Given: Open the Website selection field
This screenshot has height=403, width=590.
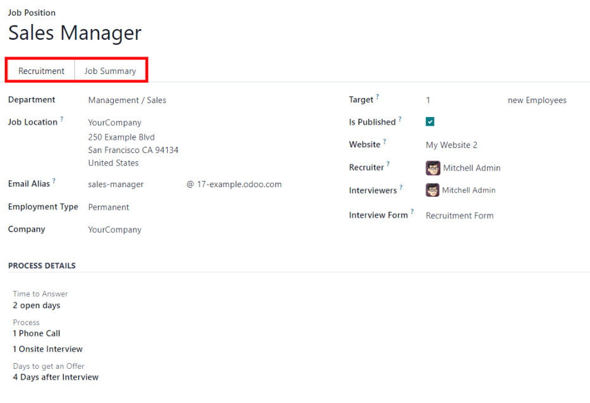Looking at the screenshot, I should [452, 144].
